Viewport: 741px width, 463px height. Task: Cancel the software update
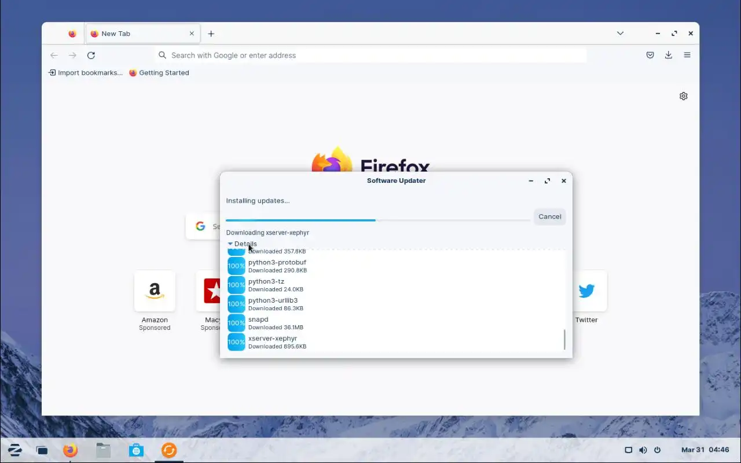click(x=550, y=216)
